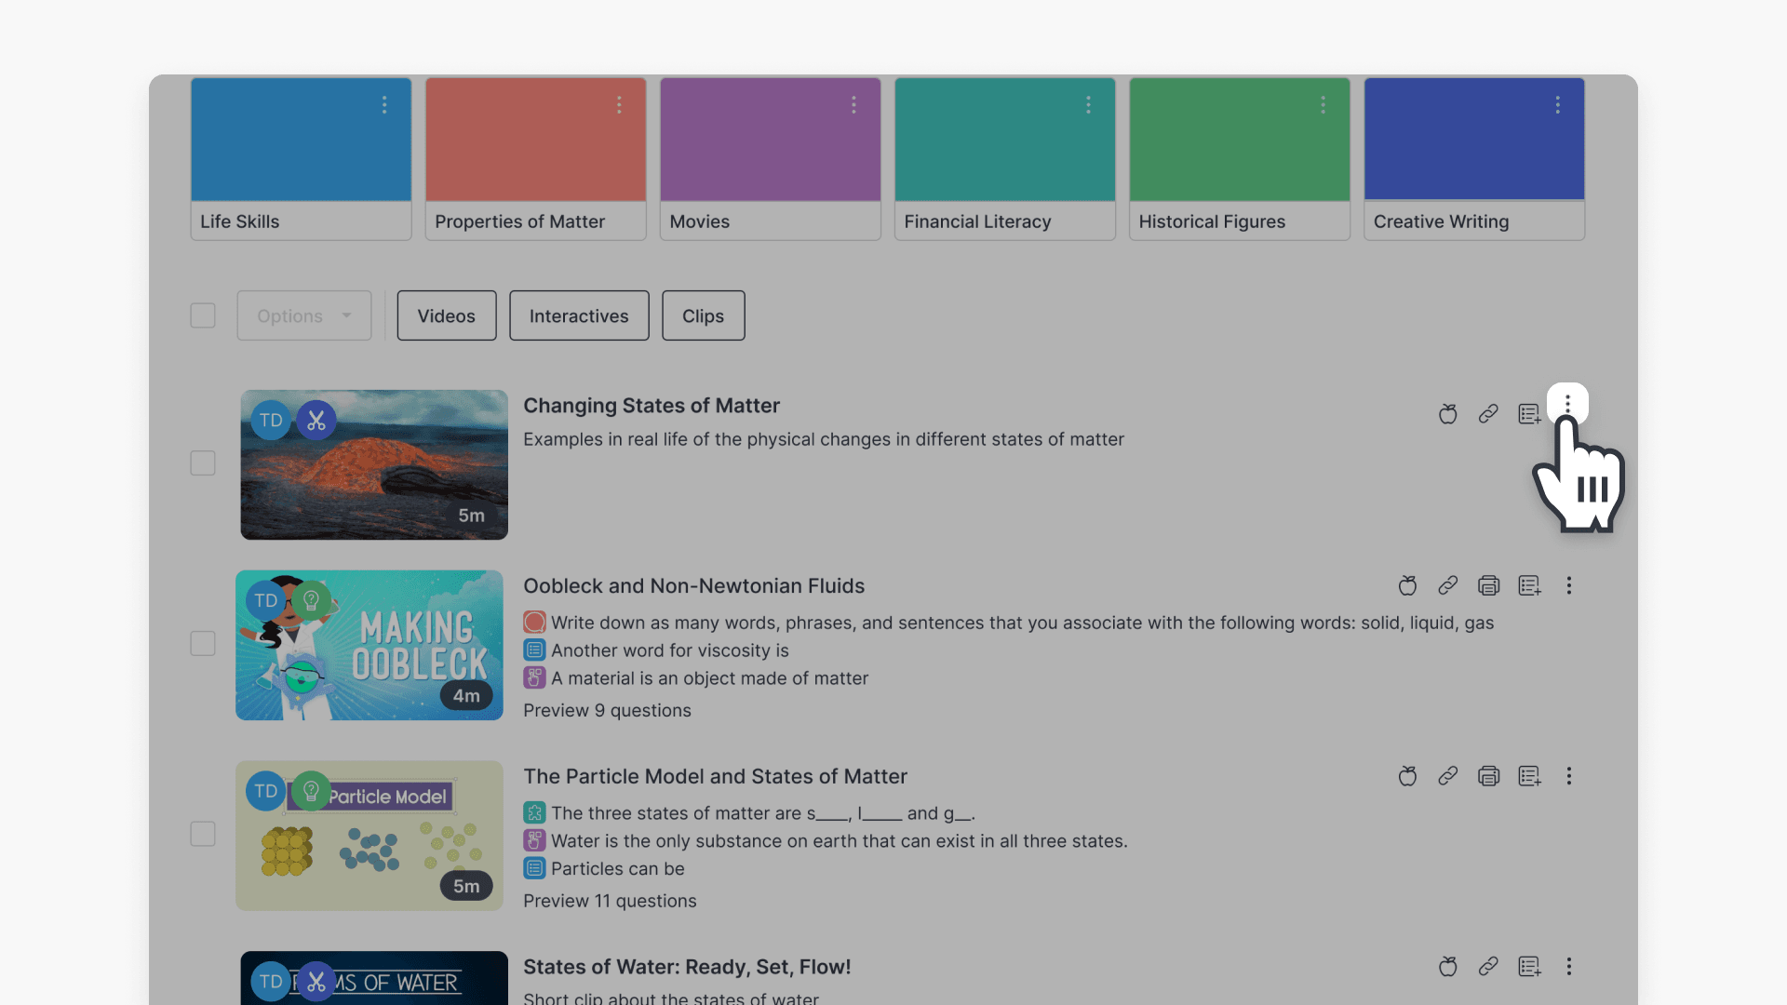Copy the link for Changing States of Matter
This screenshot has height=1005, width=1787.
(1488, 414)
